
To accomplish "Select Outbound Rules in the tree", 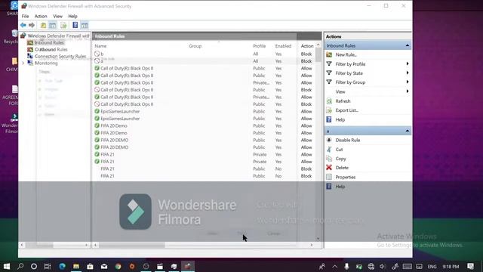I will [x=51, y=49].
